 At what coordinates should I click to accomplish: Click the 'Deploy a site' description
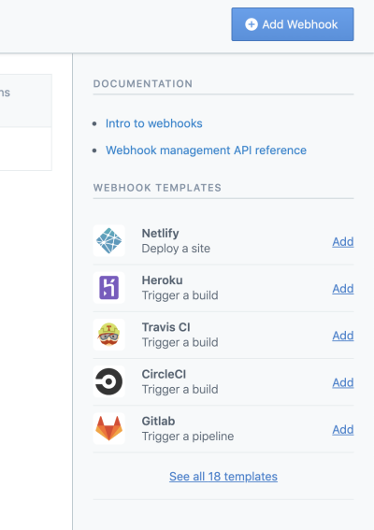pos(176,249)
